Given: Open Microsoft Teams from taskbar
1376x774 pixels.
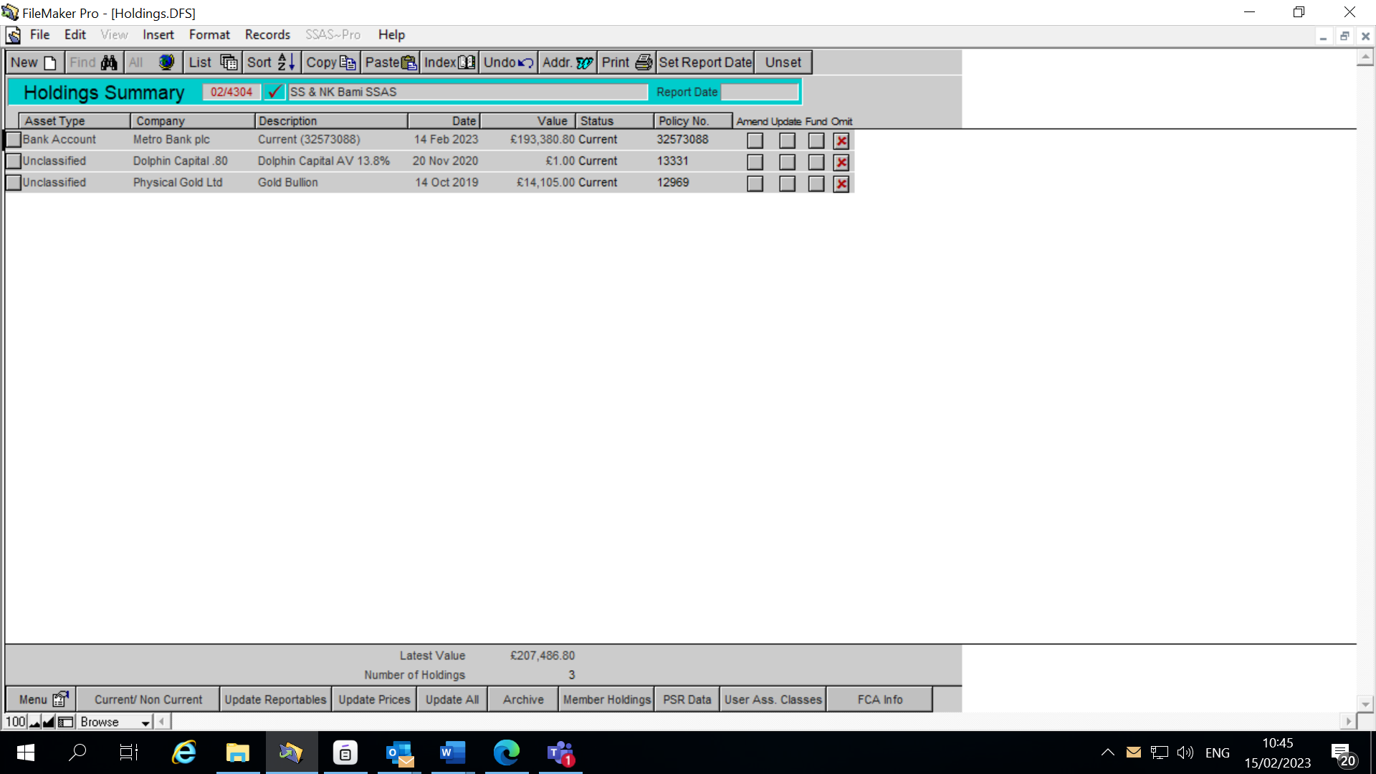Looking at the screenshot, I should point(560,752).
